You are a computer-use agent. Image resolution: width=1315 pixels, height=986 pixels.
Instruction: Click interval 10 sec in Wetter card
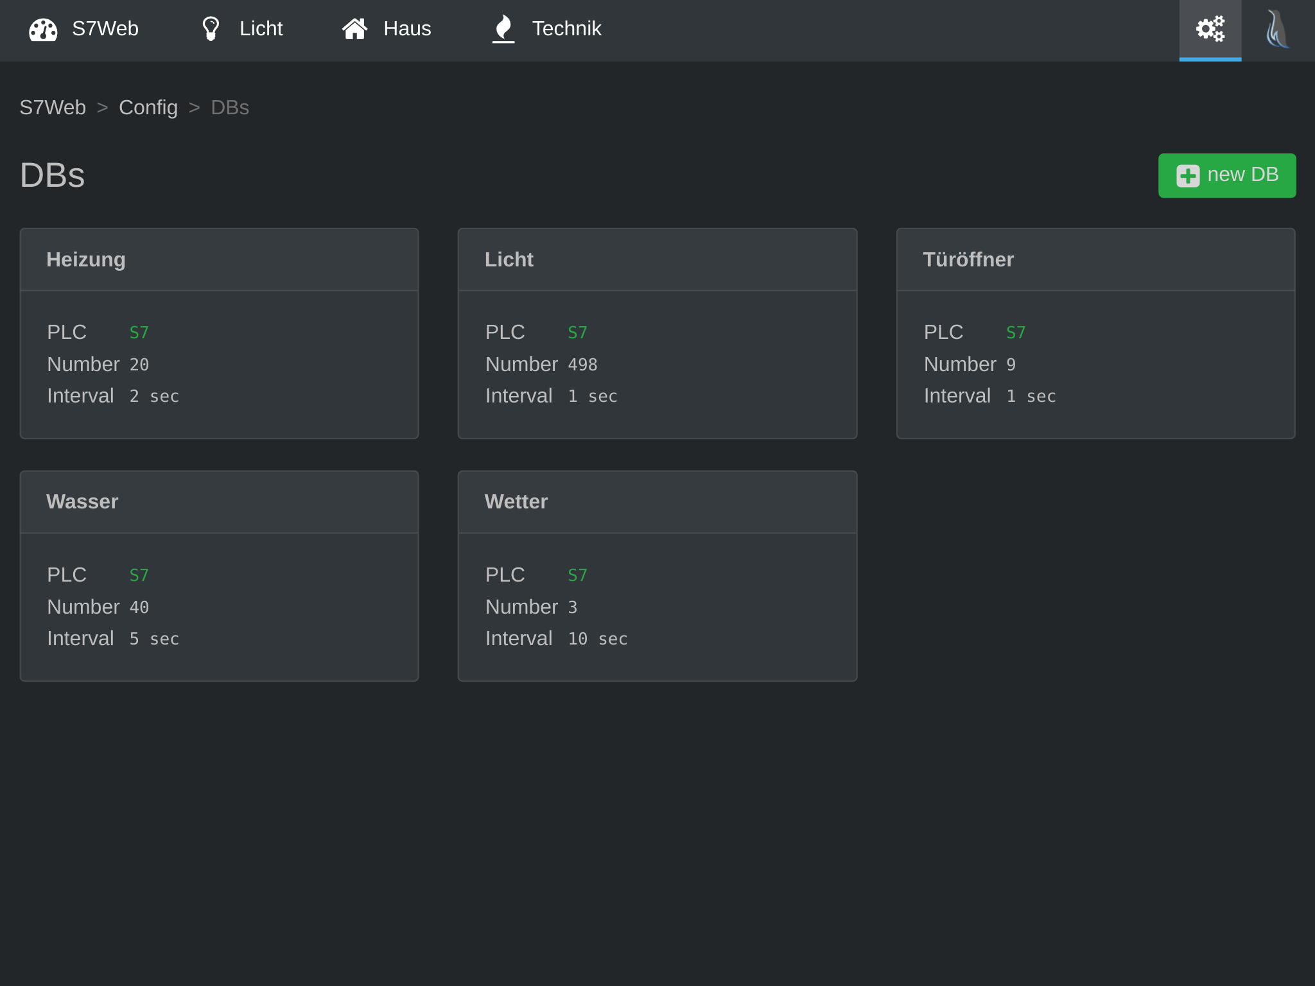(x=598, y=639)
